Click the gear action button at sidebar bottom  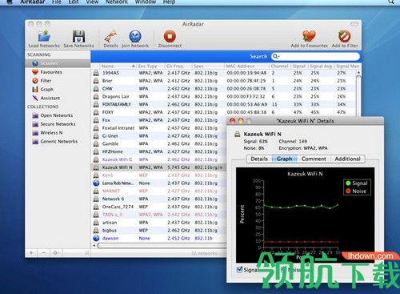[x=55, y=252]
